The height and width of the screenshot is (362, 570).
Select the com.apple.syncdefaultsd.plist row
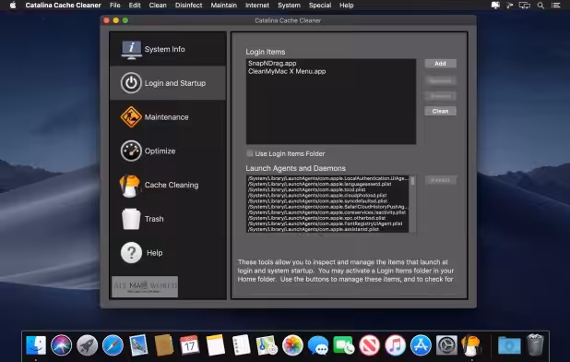(x=327, y=200)
